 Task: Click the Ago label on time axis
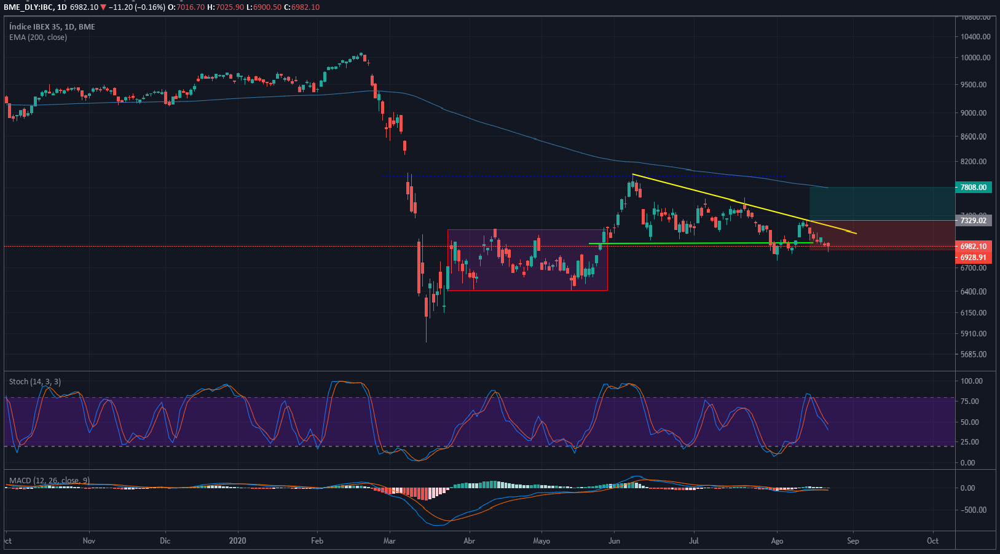coord(777,541)
